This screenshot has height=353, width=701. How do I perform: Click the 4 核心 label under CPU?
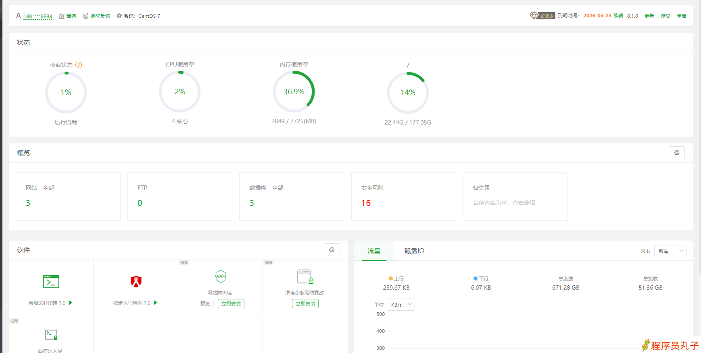tap(180, 121)
